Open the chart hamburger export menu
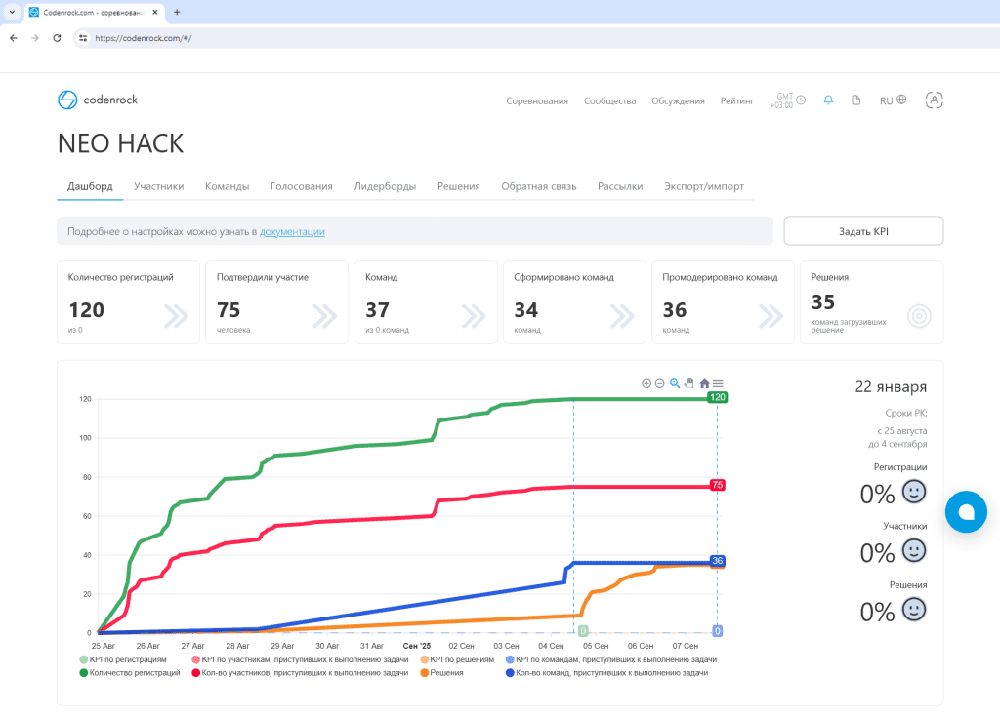This screenshot has width=1000, height=717. tap(718, 383)
